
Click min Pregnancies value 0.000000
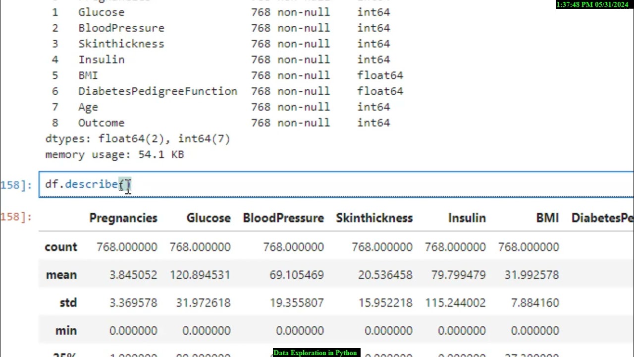point(133,330)
